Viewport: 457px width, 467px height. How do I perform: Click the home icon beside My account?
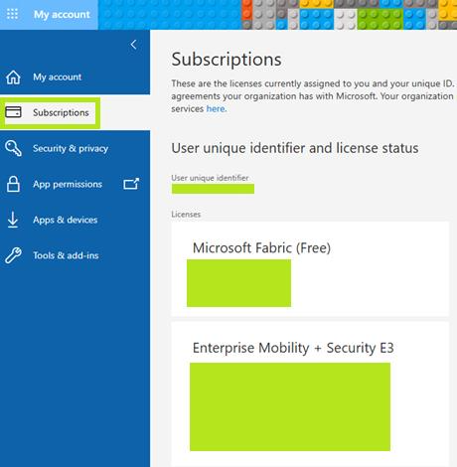tap(13, 78)
